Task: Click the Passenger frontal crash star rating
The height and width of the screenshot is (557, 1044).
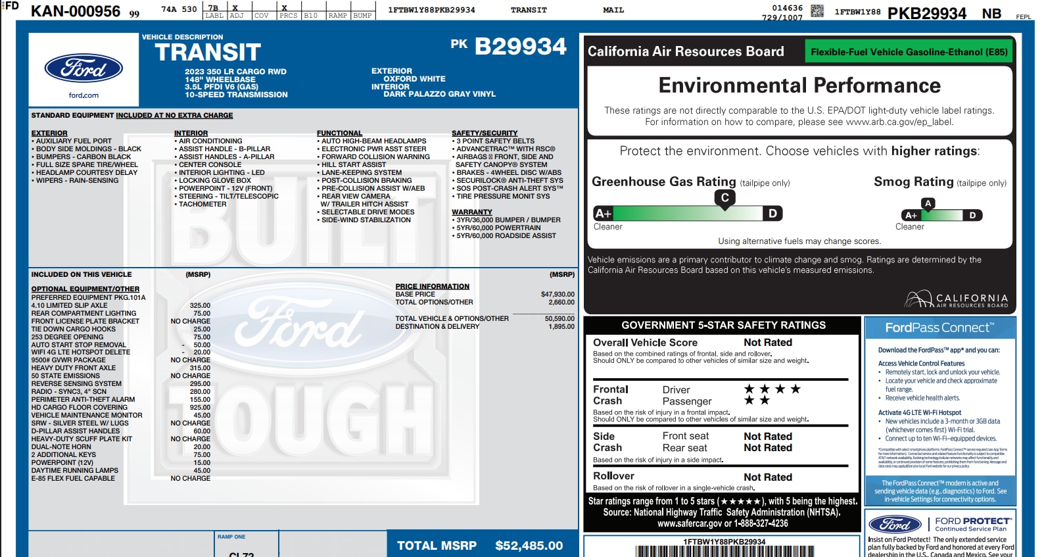Action: tap(757, 400)
